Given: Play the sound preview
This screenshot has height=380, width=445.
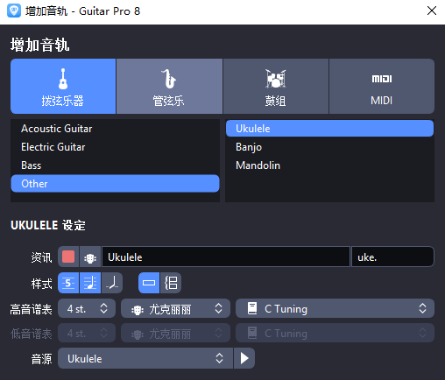Looking at the screenshot, I should pyautogui.click(x=244, y=358).
